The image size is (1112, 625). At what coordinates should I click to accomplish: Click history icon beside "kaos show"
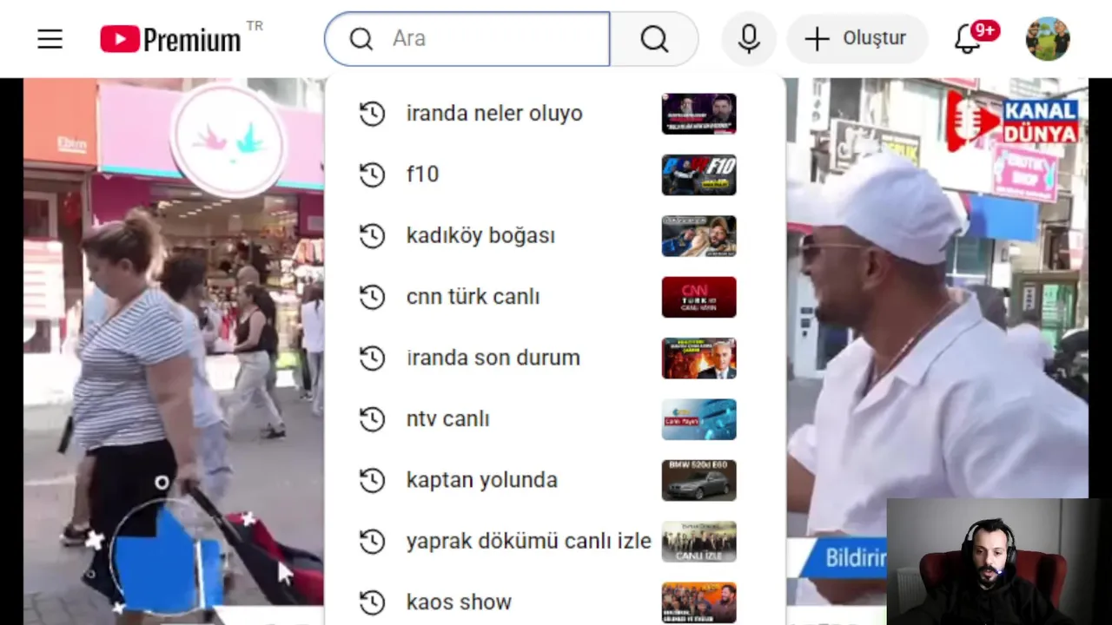372,602
